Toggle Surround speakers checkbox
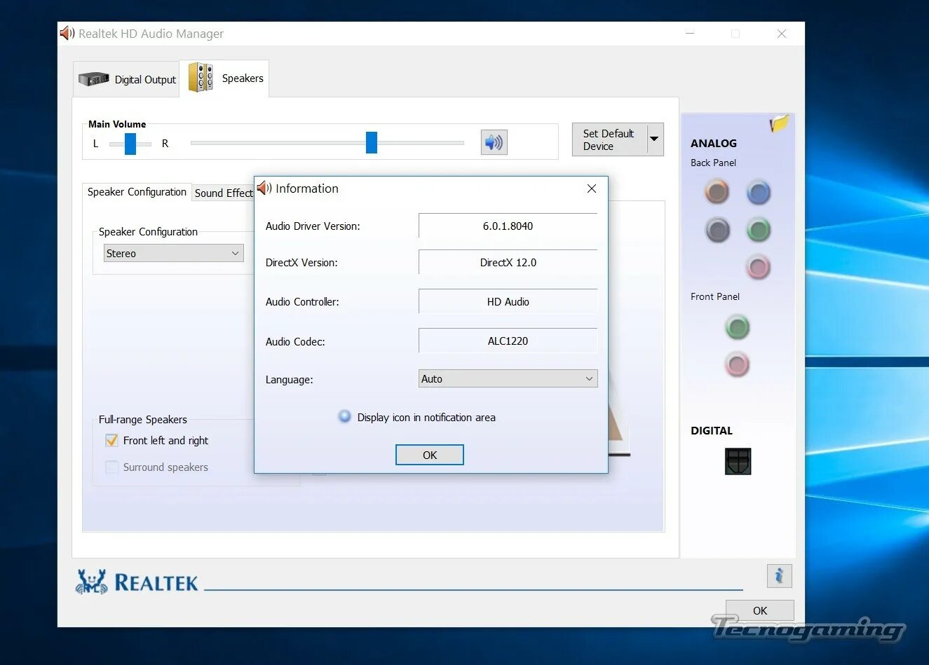Viewport: 929px width, 665px height. click(x=111, y=467)
